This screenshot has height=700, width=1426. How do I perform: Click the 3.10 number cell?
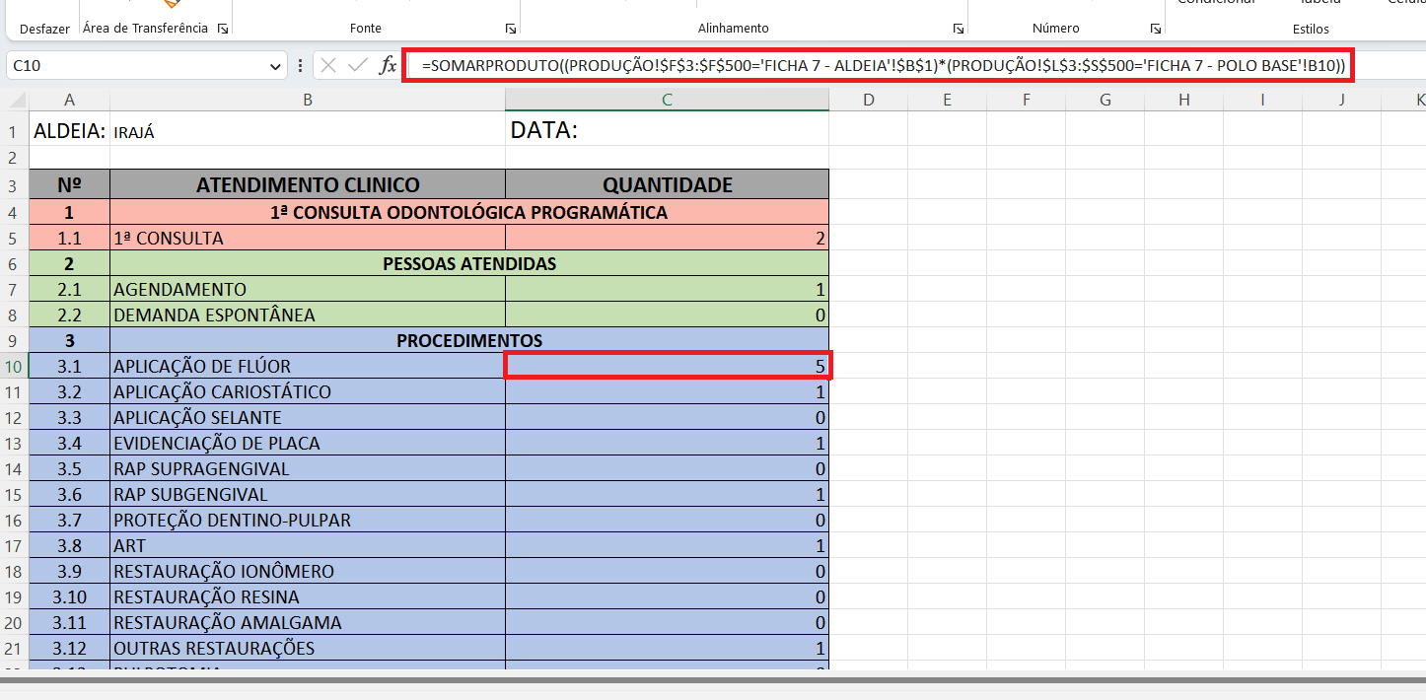(x=69, y=596)
